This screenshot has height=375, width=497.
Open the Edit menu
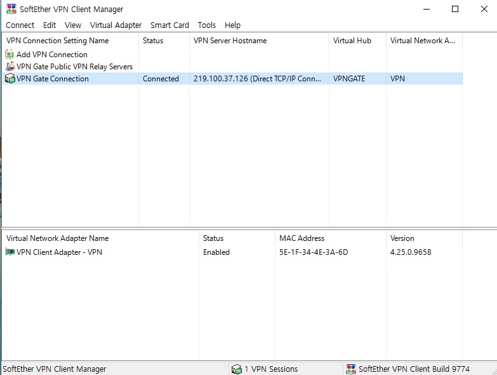50,25
